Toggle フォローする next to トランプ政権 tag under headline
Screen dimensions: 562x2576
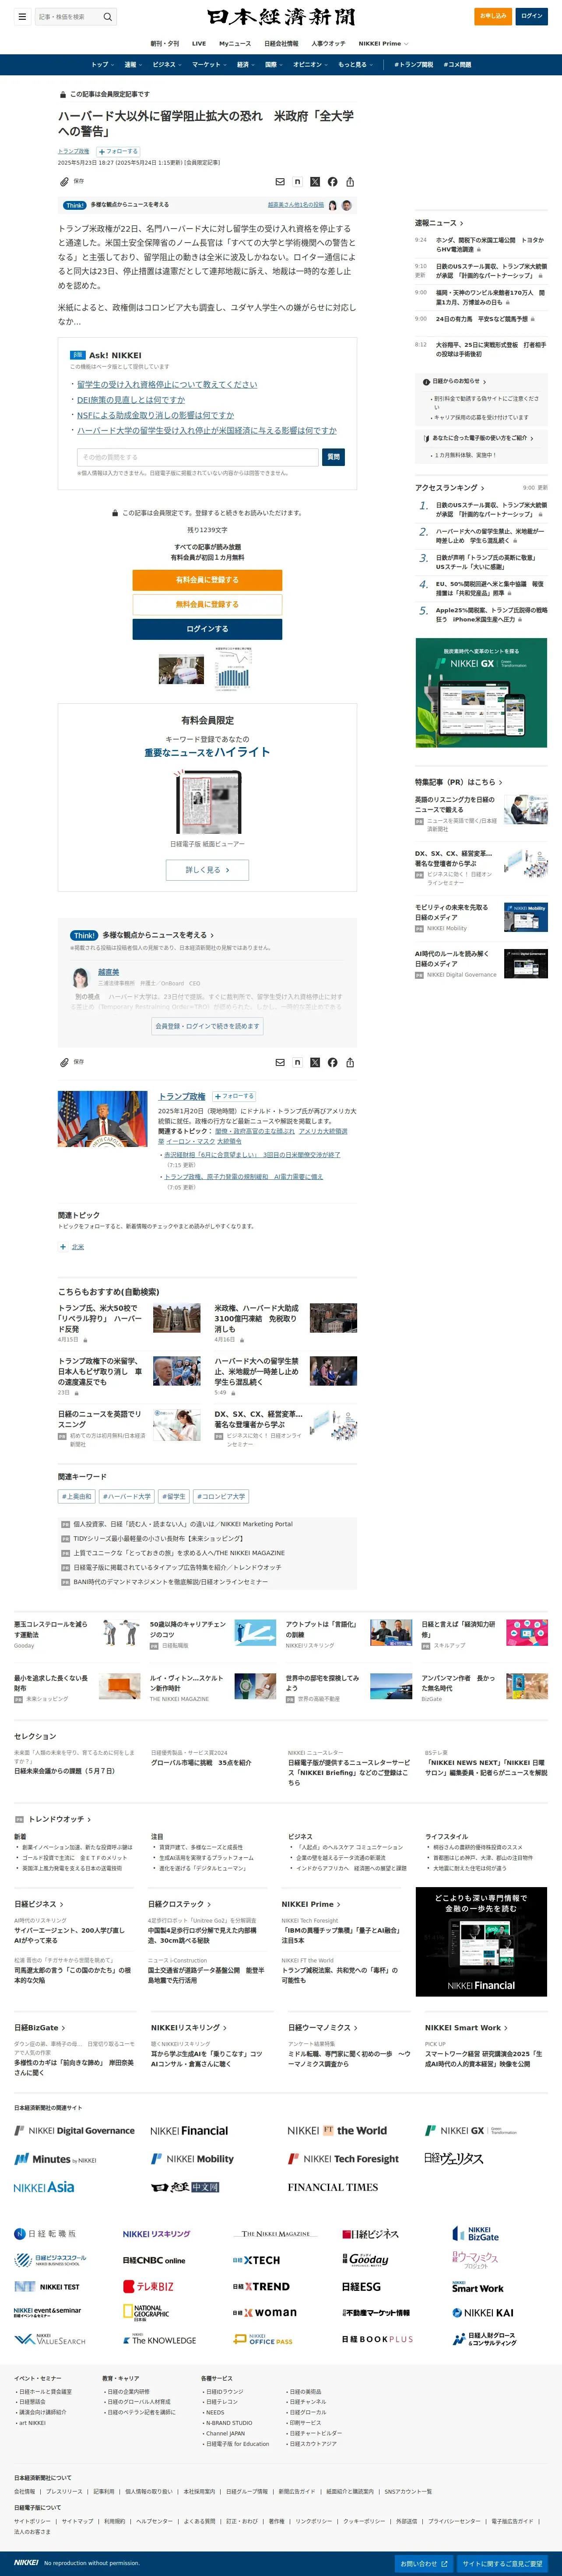click(x=118, y=151)
